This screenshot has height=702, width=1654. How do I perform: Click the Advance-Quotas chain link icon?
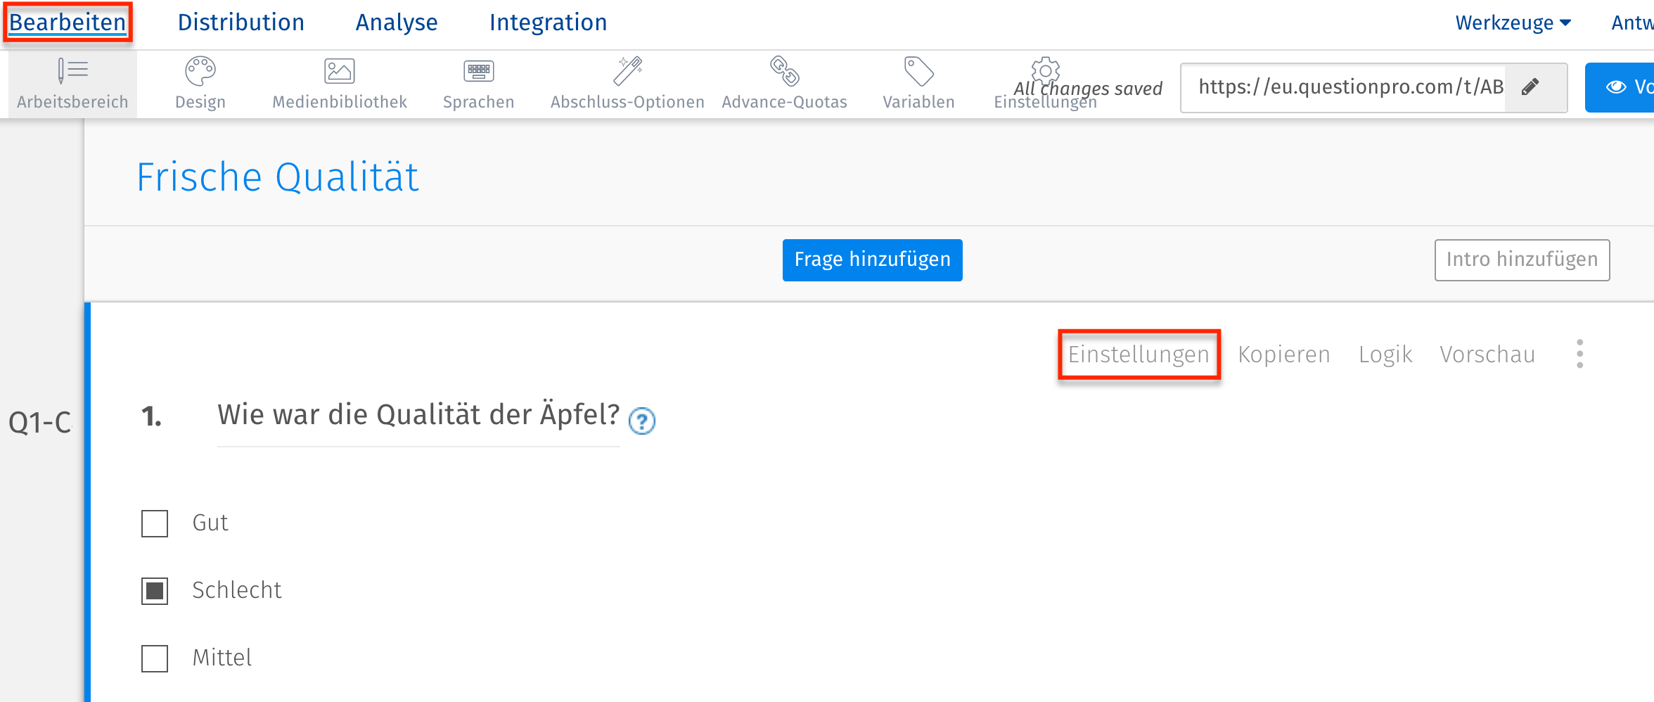click(x=783, y=70)
